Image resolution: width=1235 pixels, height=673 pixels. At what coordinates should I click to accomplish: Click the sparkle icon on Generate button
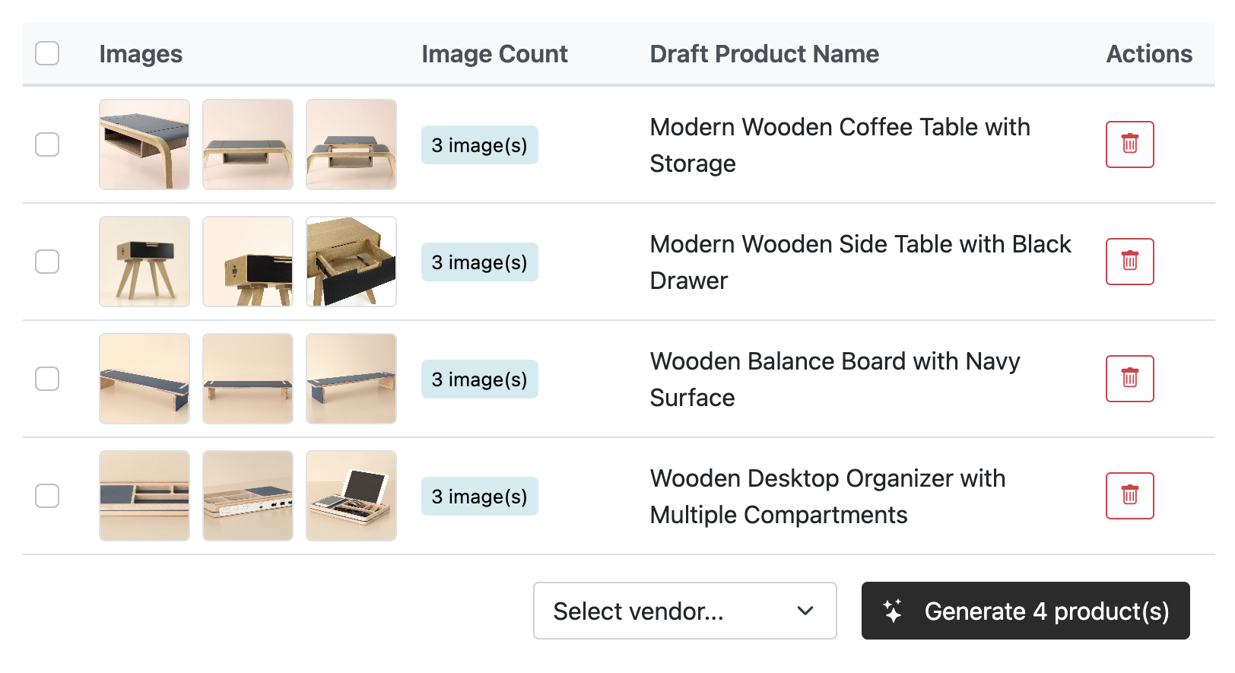893,611
